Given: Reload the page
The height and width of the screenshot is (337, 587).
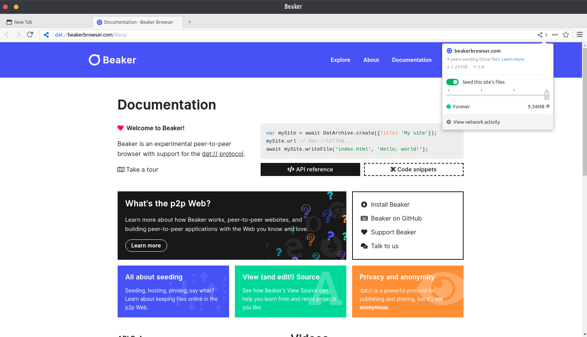Looking at the screenshot, I should (30, 35).
